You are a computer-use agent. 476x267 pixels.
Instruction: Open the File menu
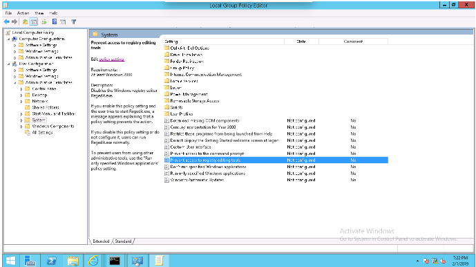pyautogui.click(x=8, y=13)
